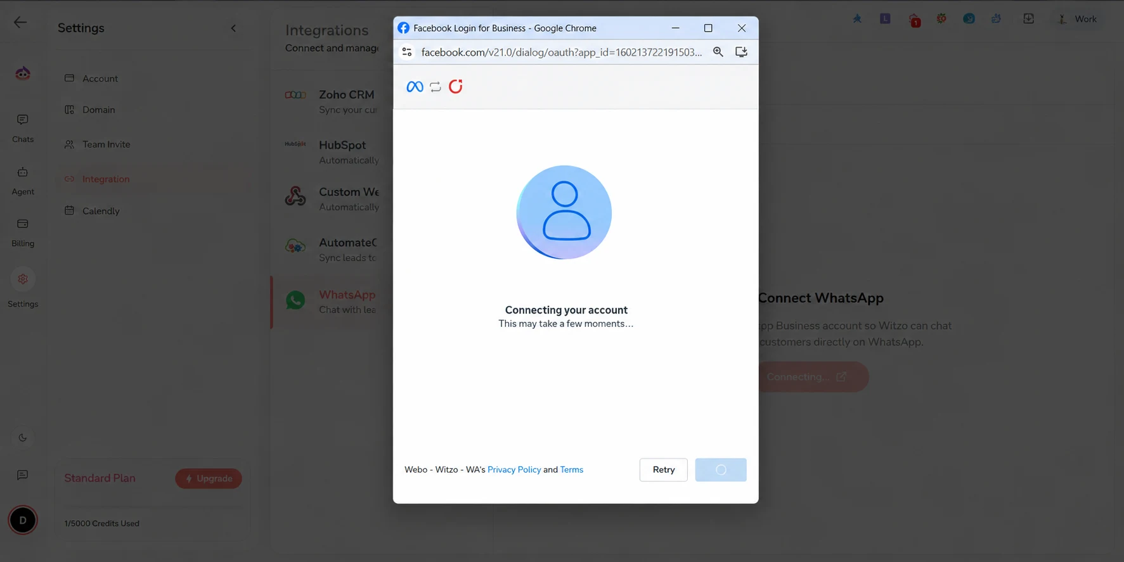Image resolution: width=1124 pixels, height=562 pixels.
Task: Select WhatsApp integration row
Action: [332, 302]
